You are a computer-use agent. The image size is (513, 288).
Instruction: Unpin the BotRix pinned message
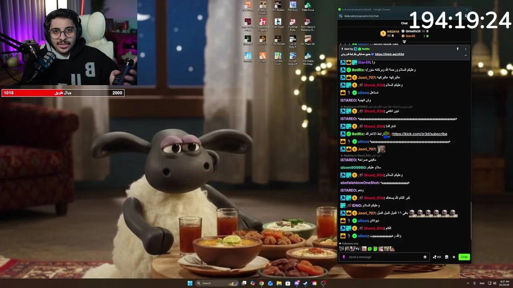457,49
